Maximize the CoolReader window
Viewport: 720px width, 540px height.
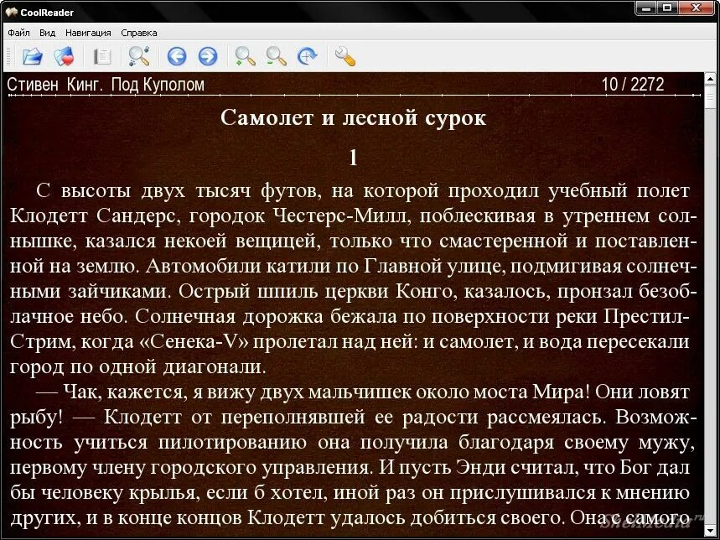(667, 8)
